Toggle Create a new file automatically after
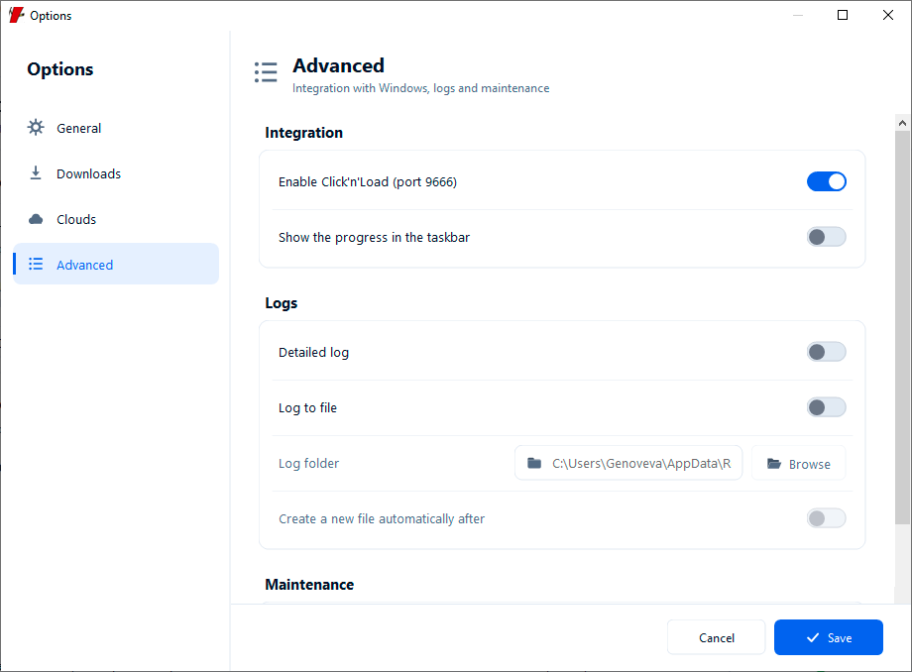Image resolution: width=912 pixels, height=672 pixels. click(x=826, y=518)
